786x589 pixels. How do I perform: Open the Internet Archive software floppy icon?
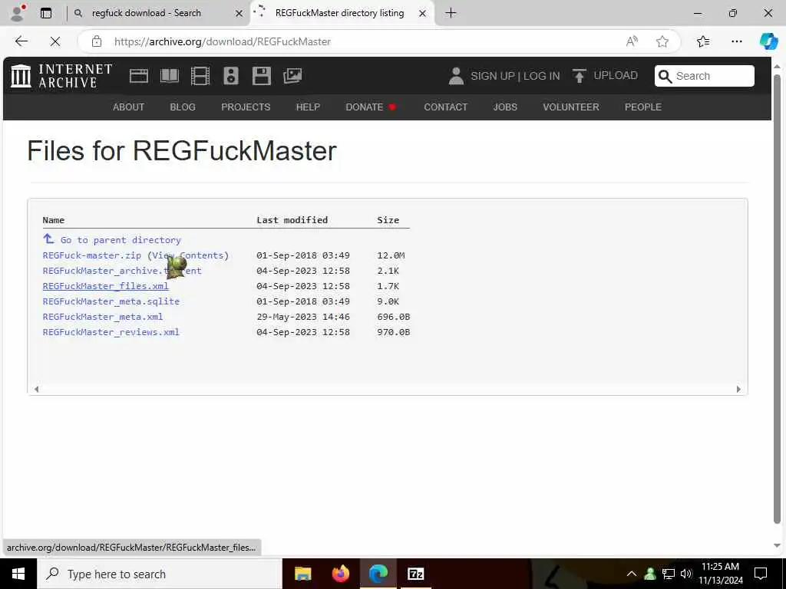tap(261, 76)
